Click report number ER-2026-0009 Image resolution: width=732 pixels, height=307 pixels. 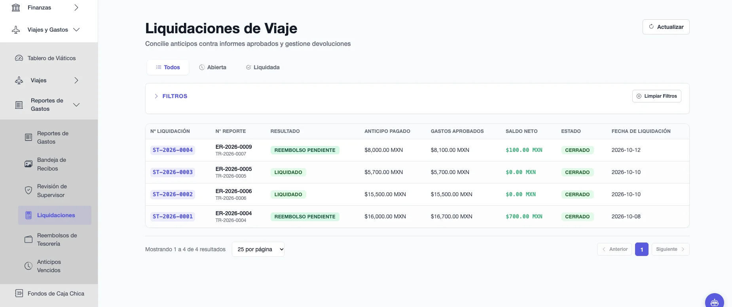click(x=233, y=147)
